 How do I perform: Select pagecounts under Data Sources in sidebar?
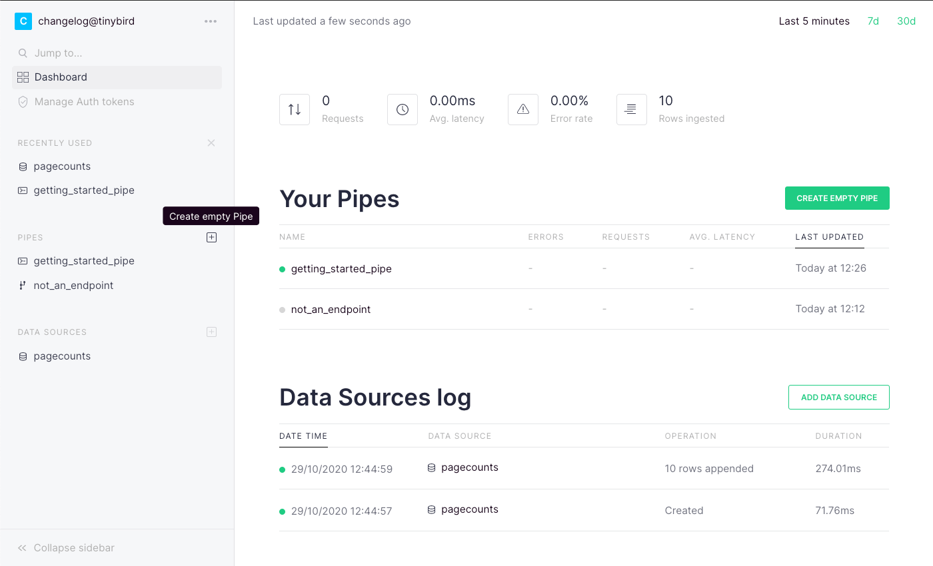62,356
